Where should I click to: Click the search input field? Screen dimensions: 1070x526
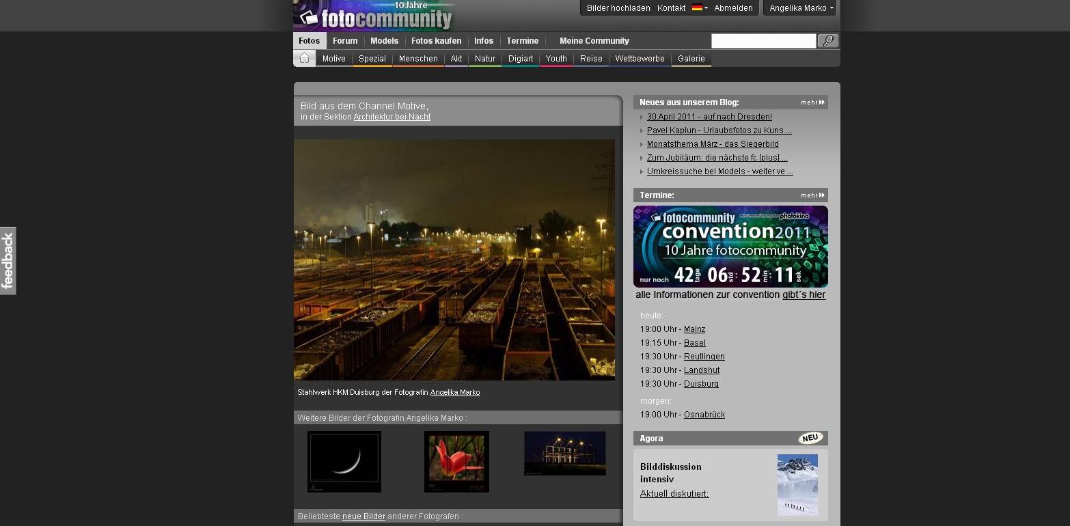coord(764,41)
